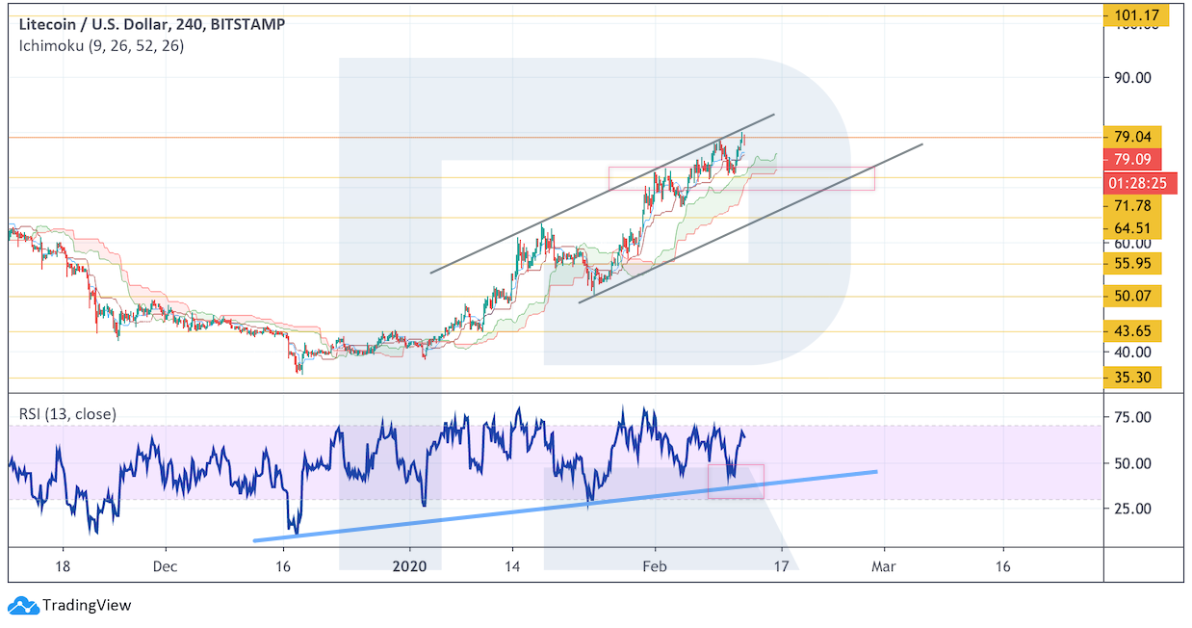Screen dimensions: 1192x628
Task: Click the TradingView cloud logo icon
Action: pos(23,606)
